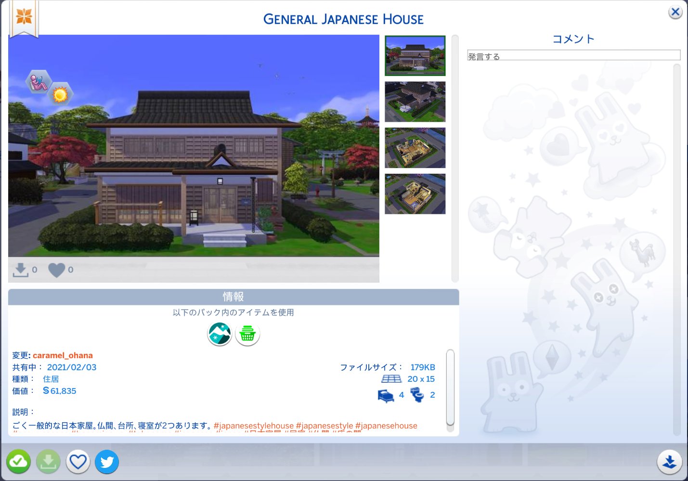Click the General Japanese House title
The image size is (688, 481).
pos(343,19)
